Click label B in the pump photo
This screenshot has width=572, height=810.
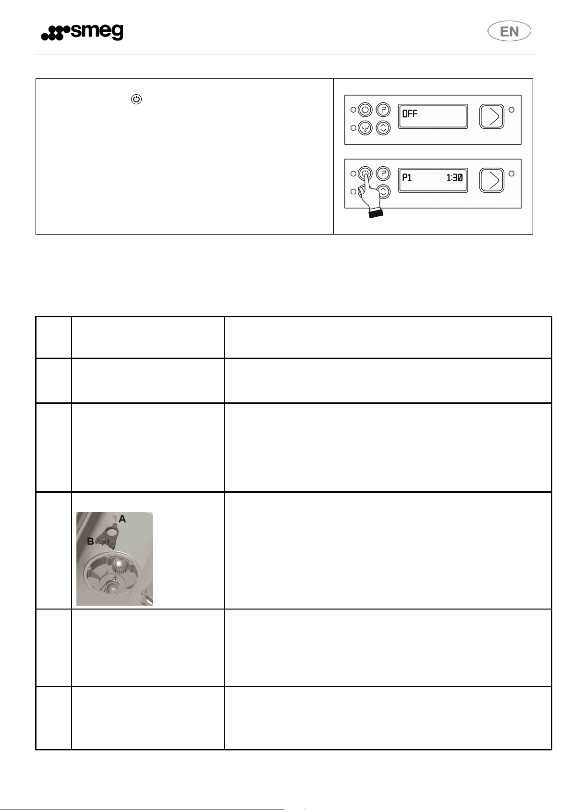pos(90,541)
